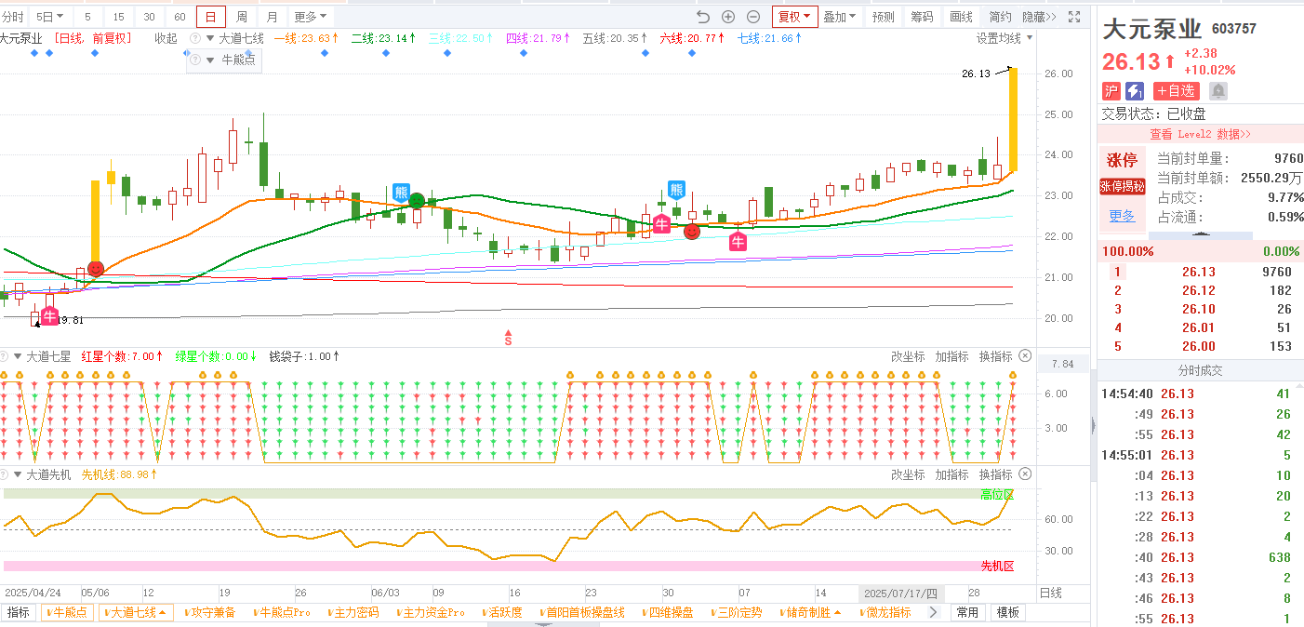The image size is (1304, 627).
Task: Add stock via +自选 button
Action: coord(1177,91)
